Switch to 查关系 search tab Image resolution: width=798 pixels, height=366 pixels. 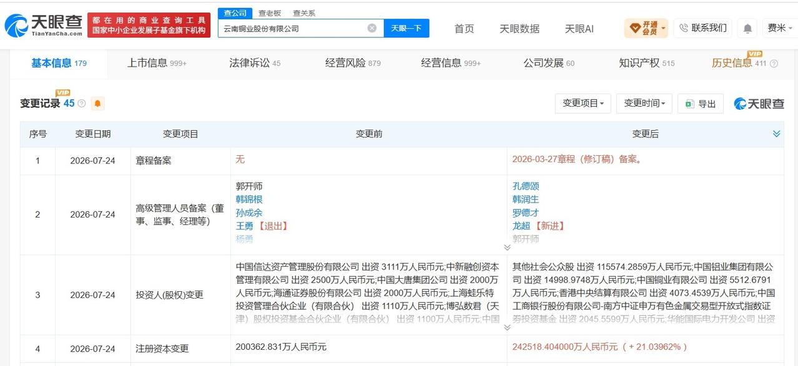(x=304, y=13)
